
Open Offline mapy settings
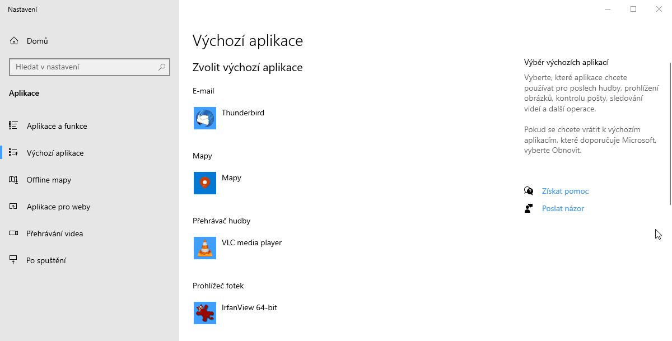(49, 180)
